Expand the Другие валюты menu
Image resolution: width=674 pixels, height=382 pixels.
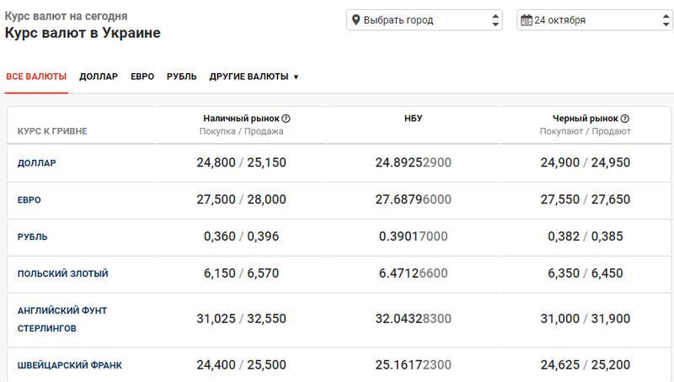pos(254,77)
